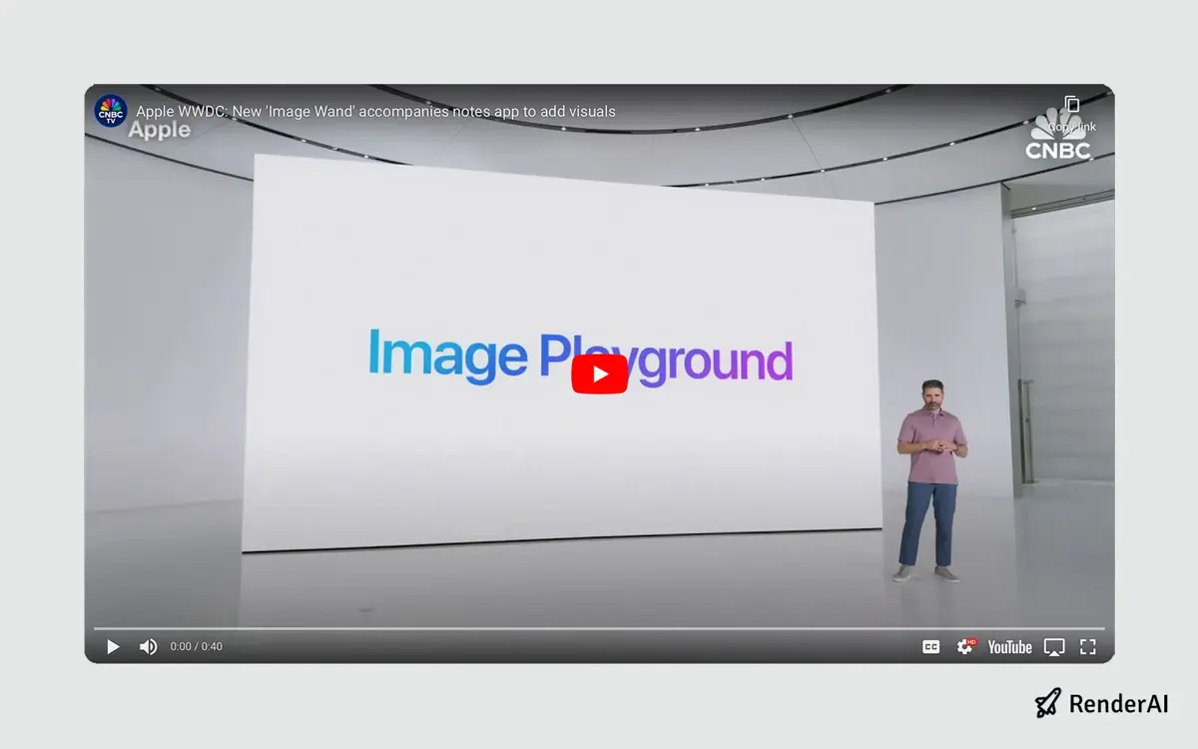Click the RenderAI rocket logo
The image size is (1198, 749).
pos(1046,704)
